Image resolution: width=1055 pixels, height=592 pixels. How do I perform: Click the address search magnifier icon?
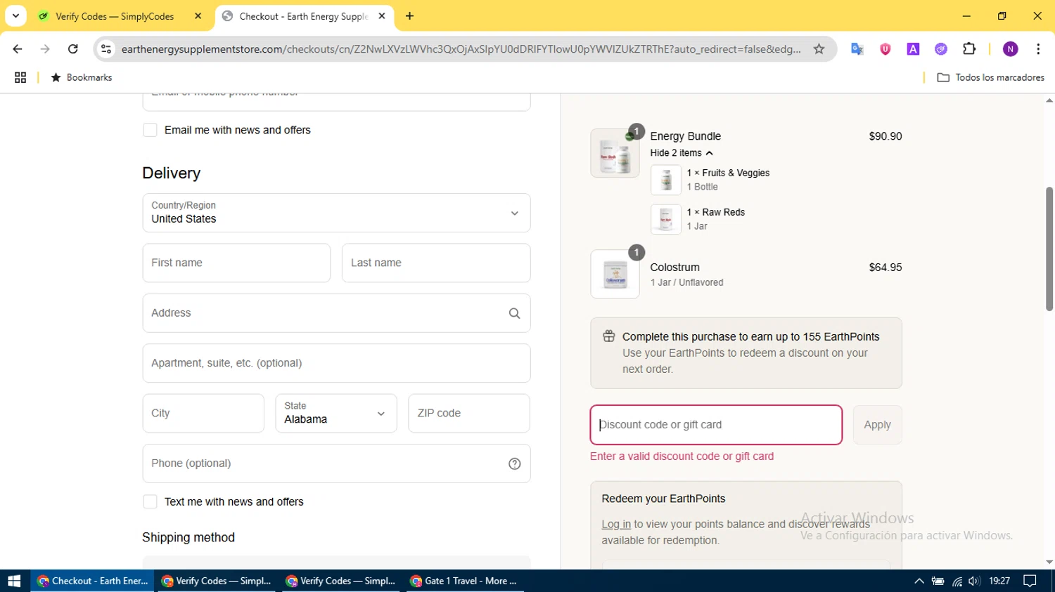click(x=515, y=313)
